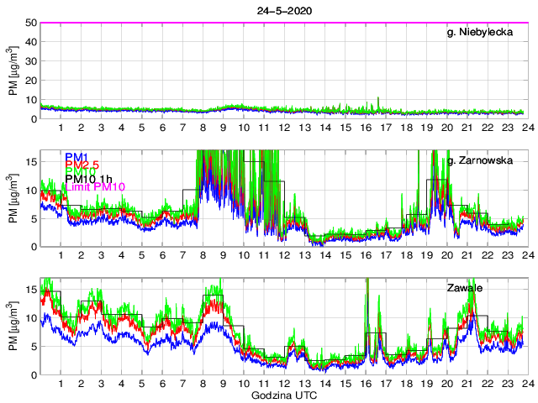Image resolution: width=538 pixels, height=403 pixels.
Task: Click hour 12 tick label under Zawale plot
Action: 285,385
